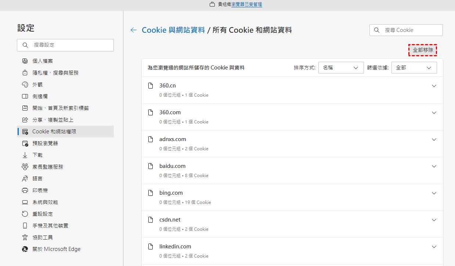The height and width of the screenshot is (266, 455).
Task: Open 家長監護服務 in the sidebar
Action: 65,167
